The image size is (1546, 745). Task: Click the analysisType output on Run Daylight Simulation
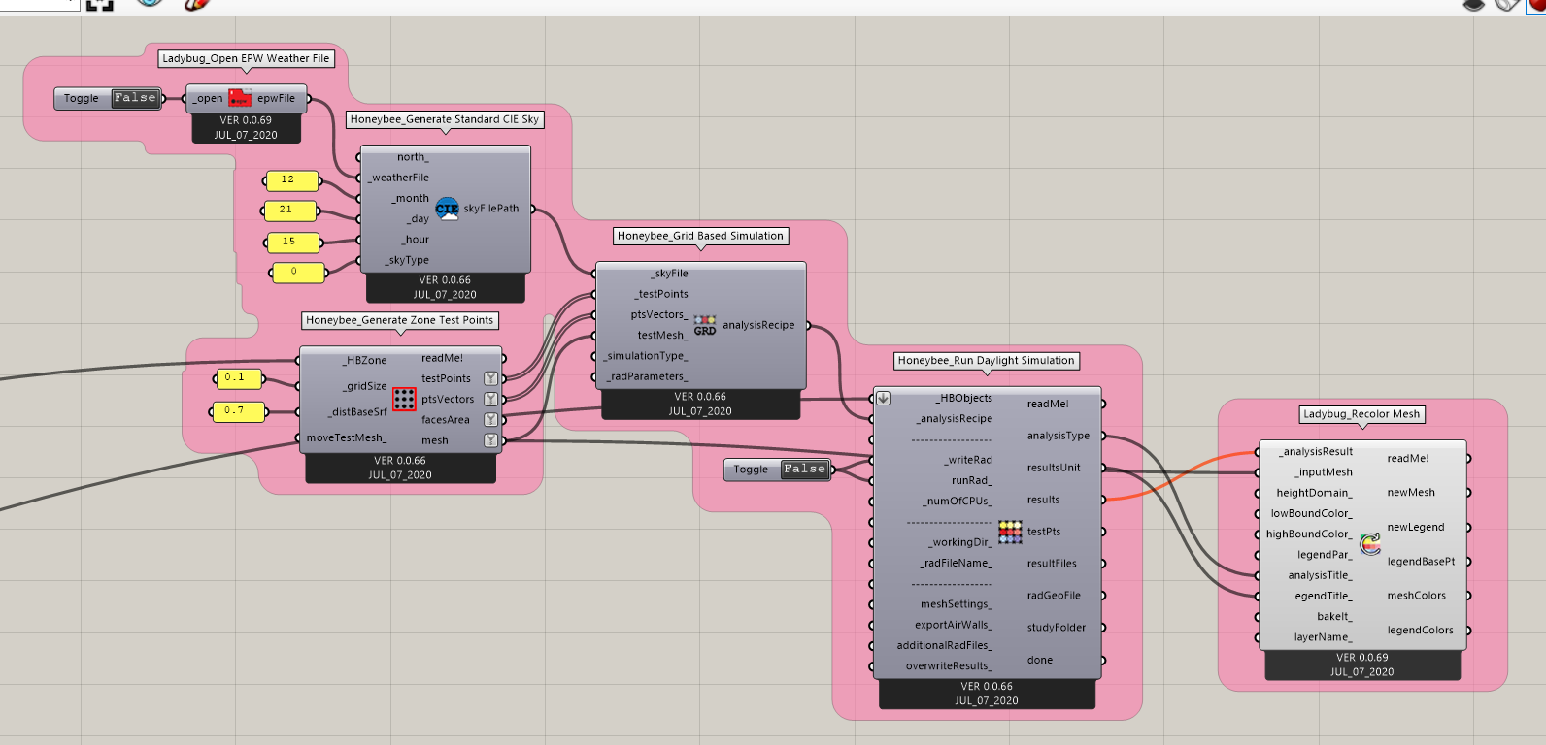[1059, 436]
